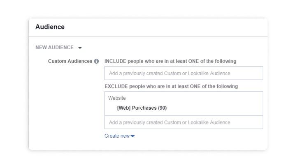Click the [Web] prefix of the excluded audience
288x168 pixels.
(124, 108)
